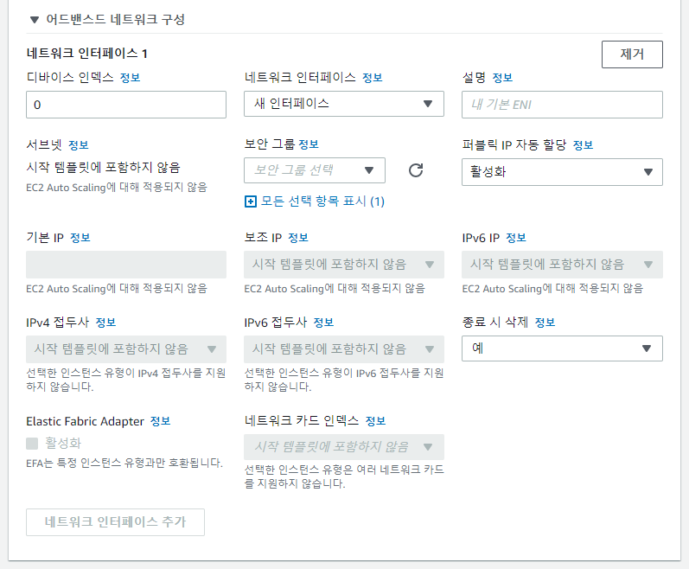Enable the Elastic Fabric Adapter 활성화 checkbox
The width and height of the screenshot is (689, 569).
point(32,444)
